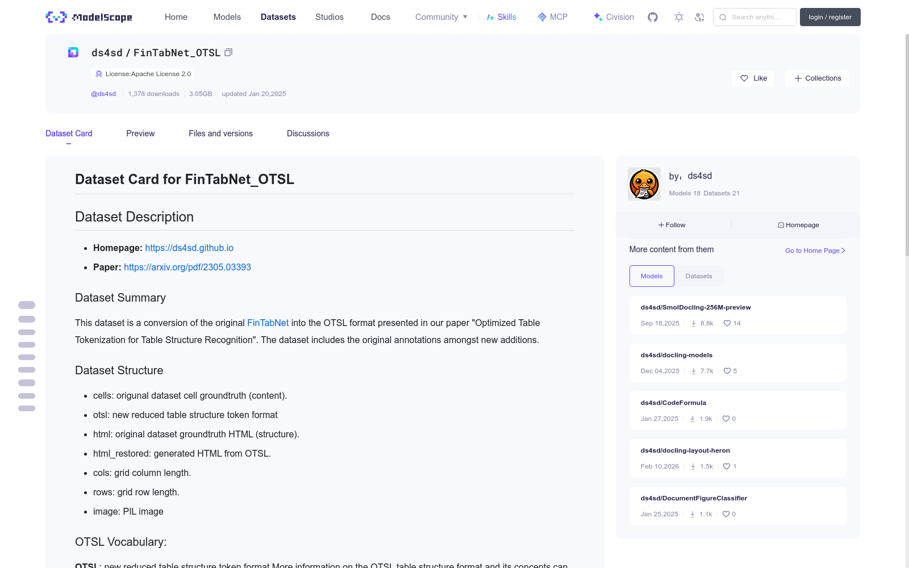
Task: Click the heart icon on Like
Action: 744,78
